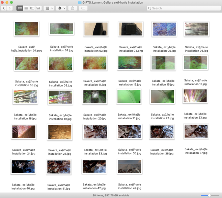Click the magnifying glass search icon
This screenshot has width=222, height=198.
tap(149, 8)
